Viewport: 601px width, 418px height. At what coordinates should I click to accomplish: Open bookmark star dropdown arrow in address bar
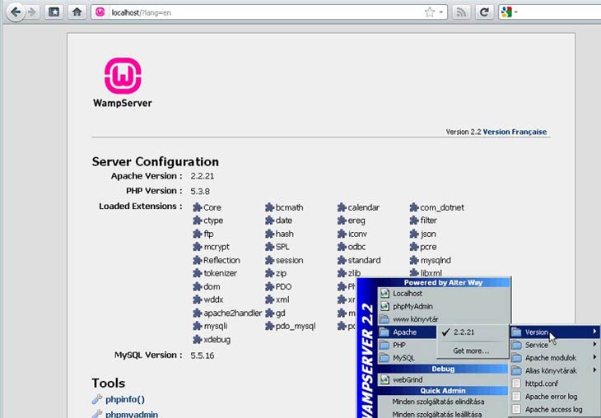[x=440, y=12]
